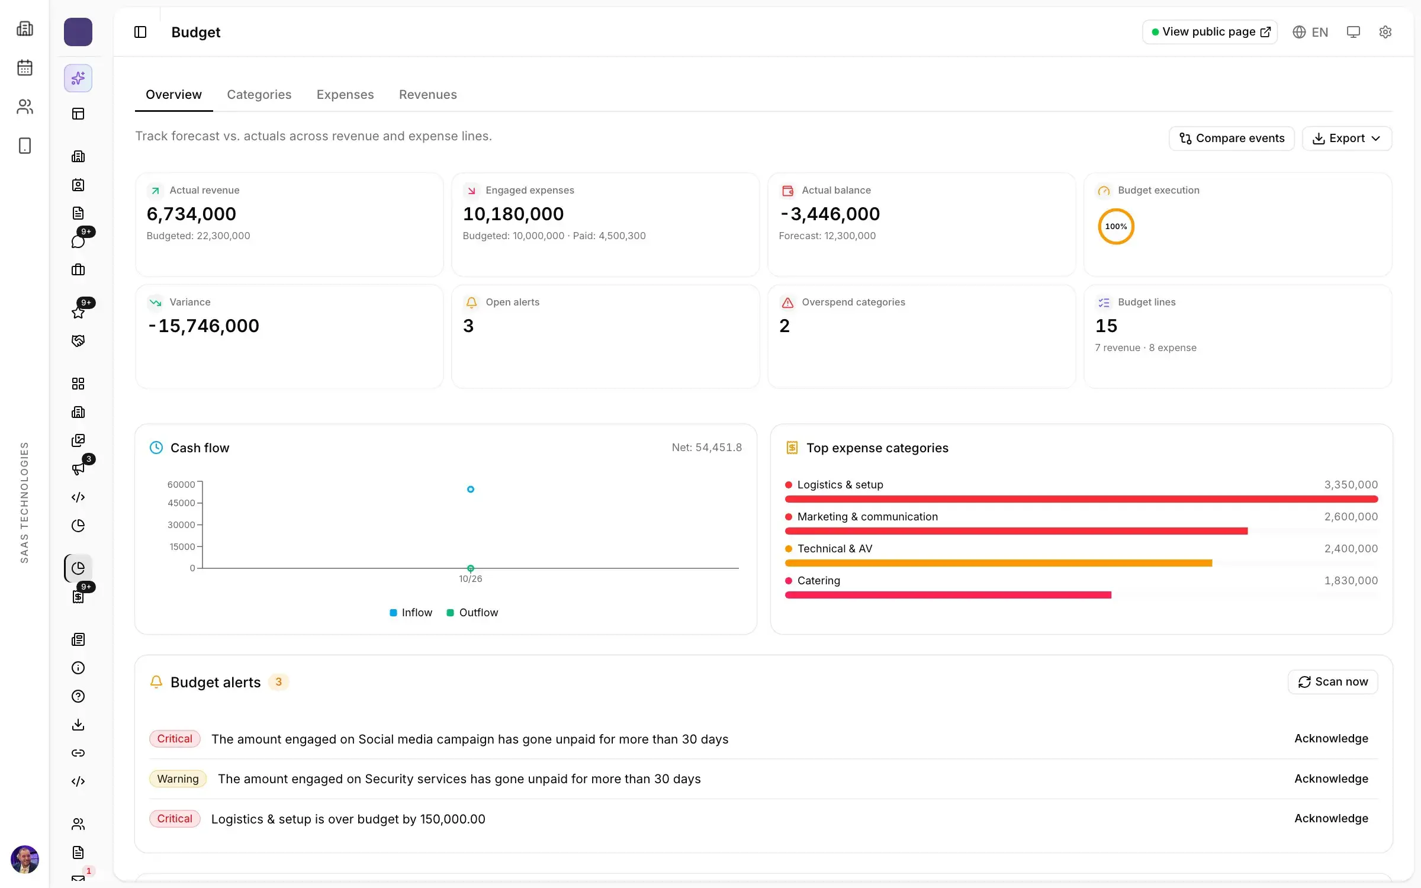The image size is (1421, 888).
Task: Open the contact badge icon in sidebar
Action: coord(78,185)
